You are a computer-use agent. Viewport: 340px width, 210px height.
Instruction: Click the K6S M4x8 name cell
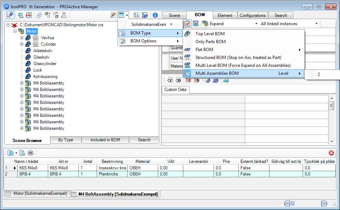[x=32, y=168]
